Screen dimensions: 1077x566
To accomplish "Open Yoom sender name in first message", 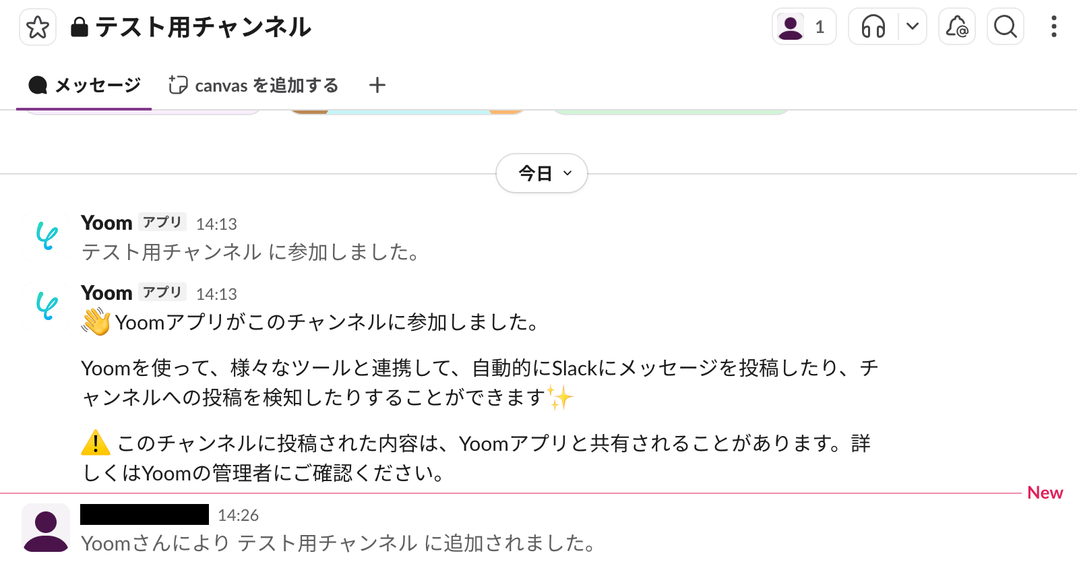I will point(106,223).
